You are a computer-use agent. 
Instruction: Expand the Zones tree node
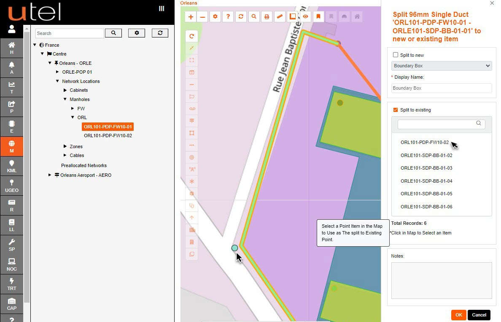point(65,146)
